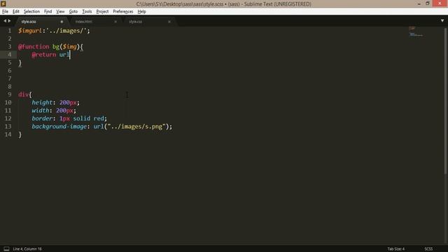Minimize the Sublime Text window
This screenshot has height=252, width=448.
click(x=419, y=3)
